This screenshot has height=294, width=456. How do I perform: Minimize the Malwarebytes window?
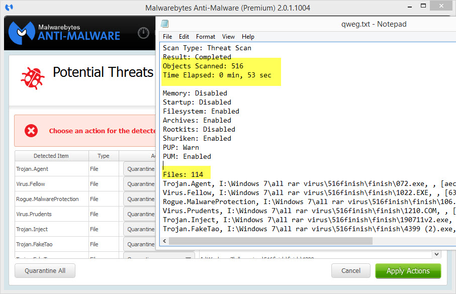[410, 7]
